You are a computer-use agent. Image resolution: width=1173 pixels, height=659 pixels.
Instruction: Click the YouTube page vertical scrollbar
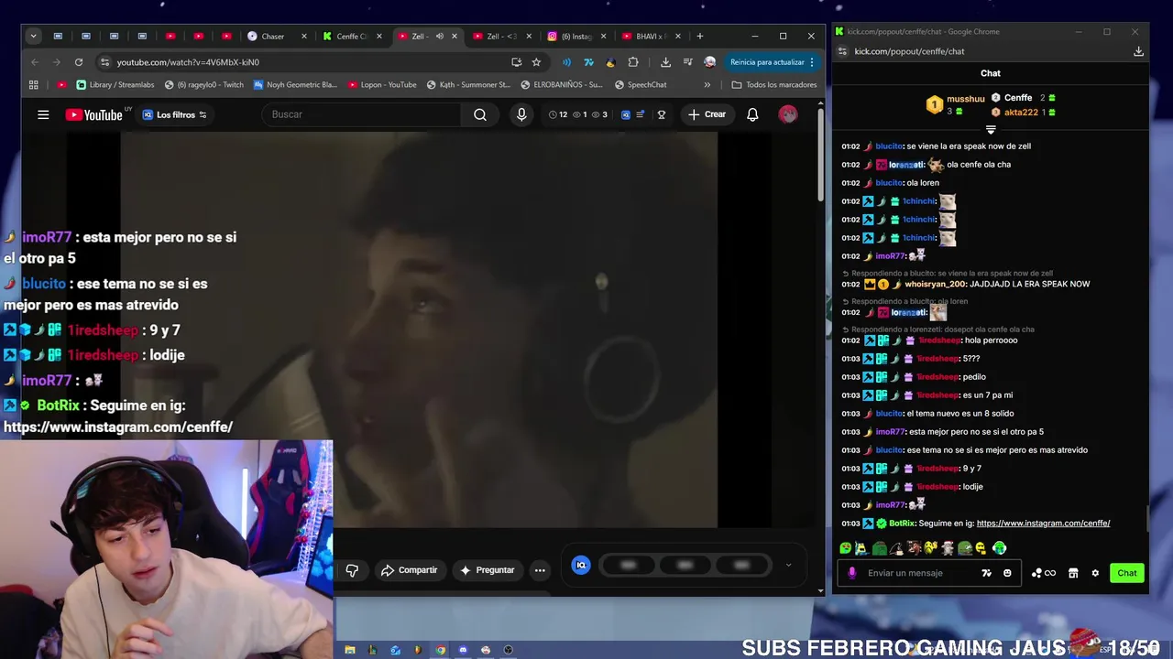821,156
